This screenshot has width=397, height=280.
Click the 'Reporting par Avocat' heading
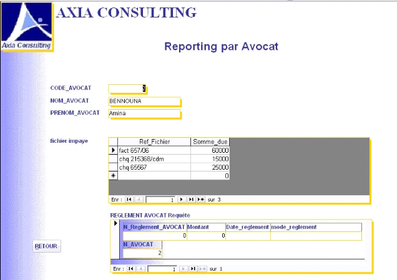pos(222,47)
